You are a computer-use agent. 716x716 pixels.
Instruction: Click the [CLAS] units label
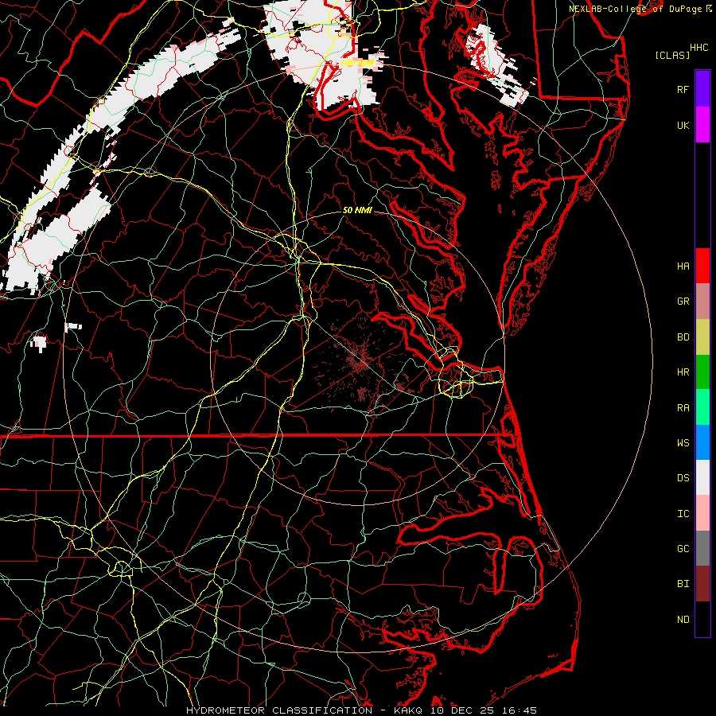[672, 56]
